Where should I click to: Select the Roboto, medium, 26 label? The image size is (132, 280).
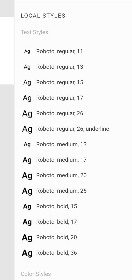pos(61,191)
